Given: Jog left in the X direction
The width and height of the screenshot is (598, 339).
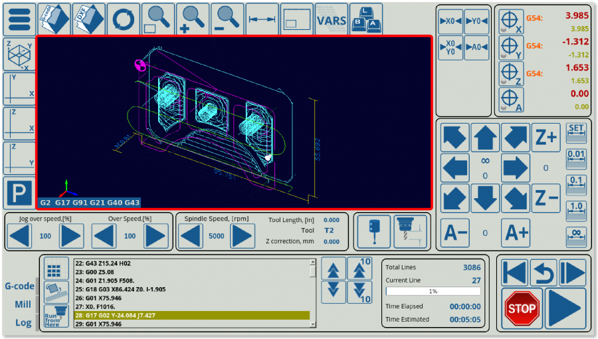Looking at the screenshot, I should pyautogui.click(x=455, y=168).
